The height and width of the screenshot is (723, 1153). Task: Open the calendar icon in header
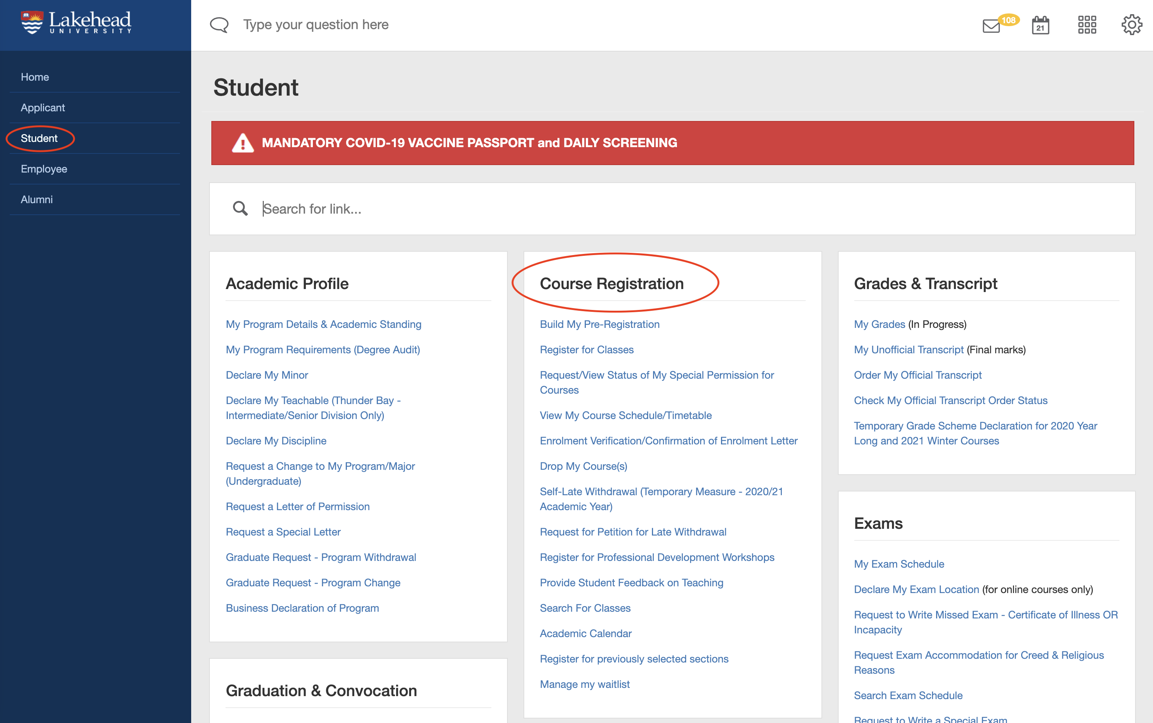pyautogui.click(x=1040, y=25)
